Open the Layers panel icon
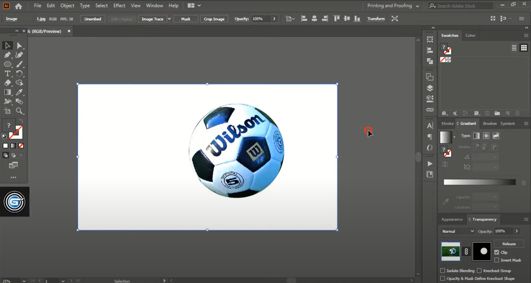531x283 pixels. pyautogui.click(x=430, y=88)
